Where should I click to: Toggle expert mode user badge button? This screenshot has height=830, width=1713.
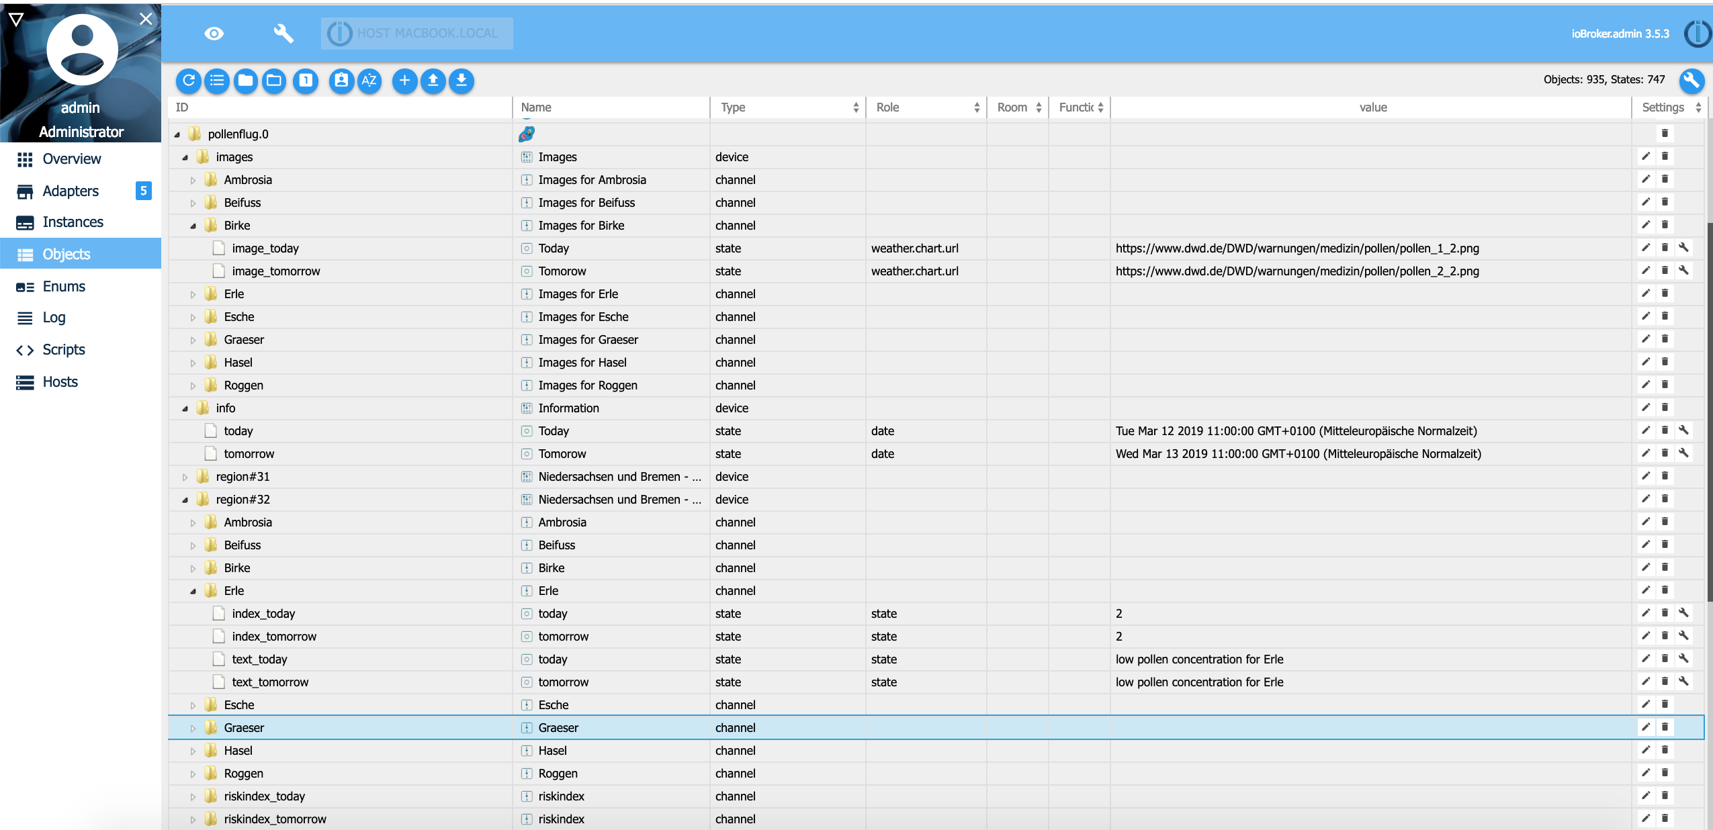341,81
